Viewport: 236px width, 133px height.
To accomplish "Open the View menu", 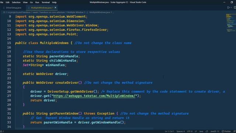I will coord(25,2).
